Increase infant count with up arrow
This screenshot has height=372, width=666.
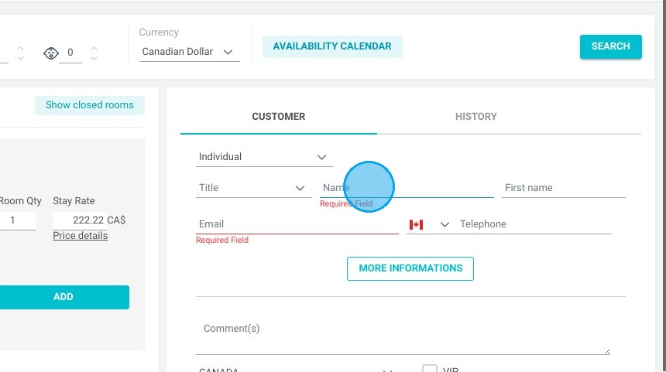pos(94,48)
